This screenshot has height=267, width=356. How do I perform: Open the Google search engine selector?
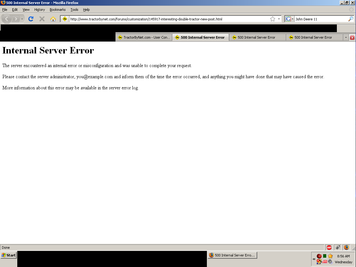290,19
